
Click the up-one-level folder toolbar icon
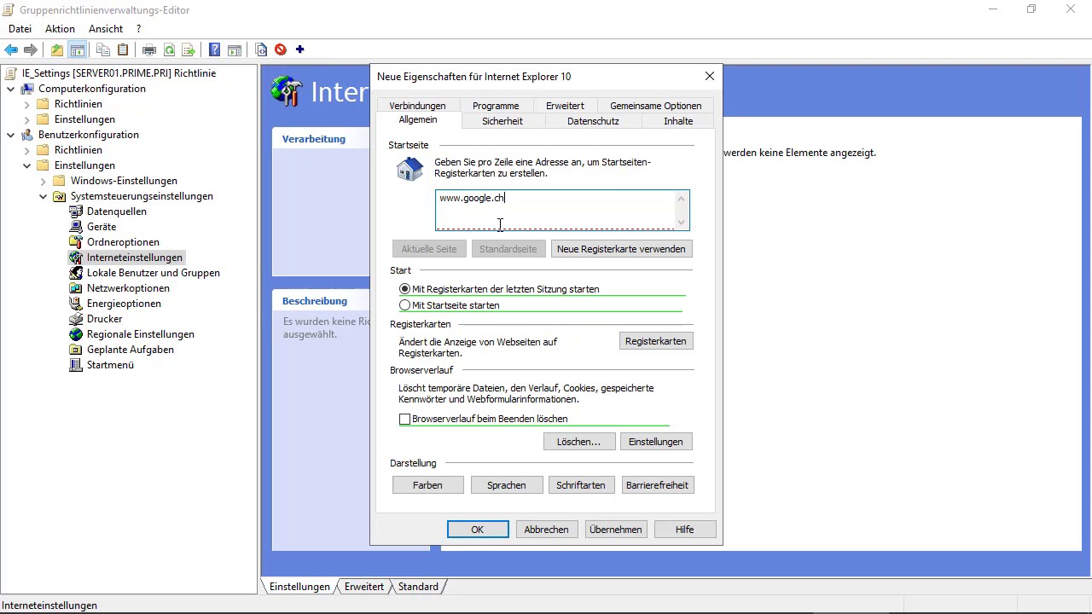(56, 49)
